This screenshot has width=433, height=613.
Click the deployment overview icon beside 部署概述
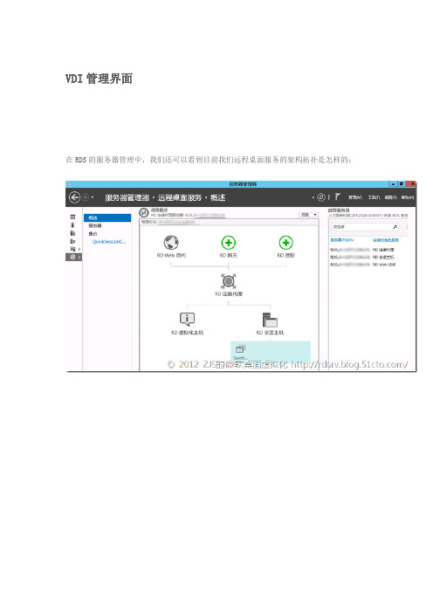pos(144,213)
